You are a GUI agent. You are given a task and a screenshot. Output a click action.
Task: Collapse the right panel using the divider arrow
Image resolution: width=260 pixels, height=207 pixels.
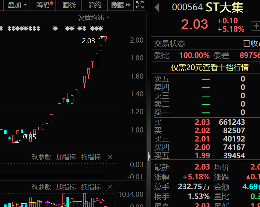(x=149, y=157)
